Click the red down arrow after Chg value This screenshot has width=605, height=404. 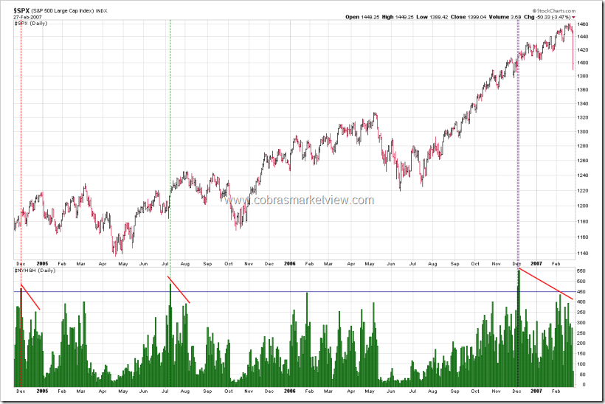pos(573,18)
